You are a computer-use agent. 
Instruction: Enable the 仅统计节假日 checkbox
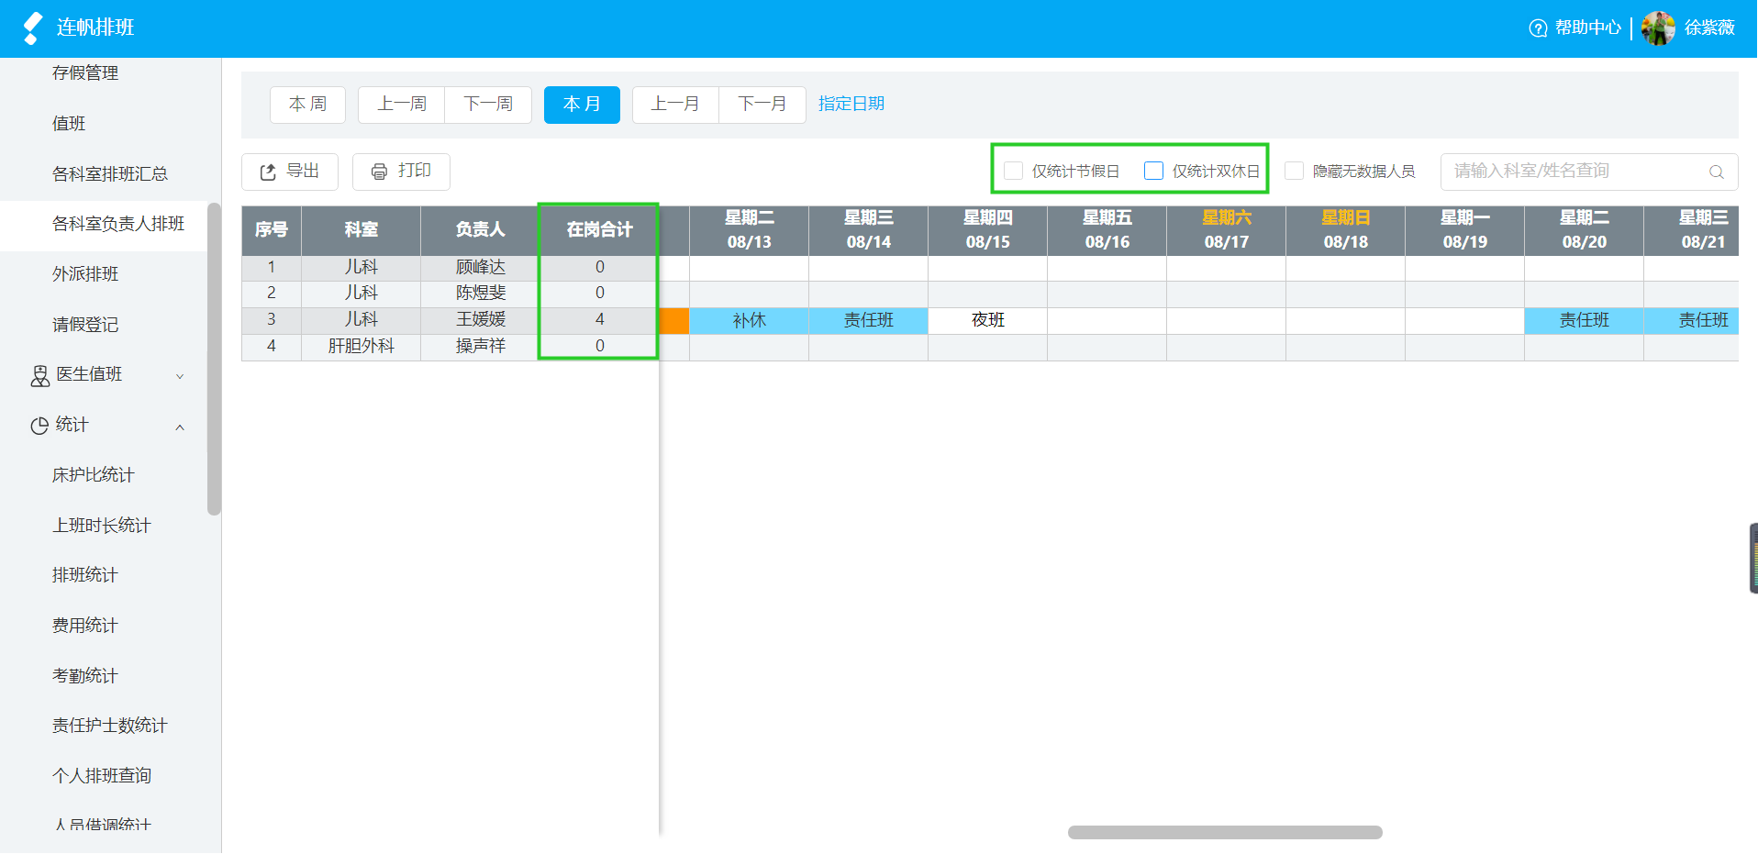(x=1013, y=171)
